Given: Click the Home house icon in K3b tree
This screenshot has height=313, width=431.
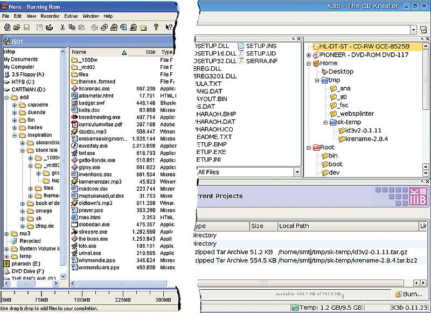Looking at the screenshot, I should (316, 63).
